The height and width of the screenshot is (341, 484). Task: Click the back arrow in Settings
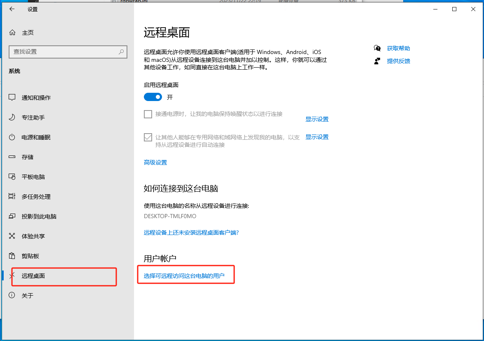click(x=12, y=9)
